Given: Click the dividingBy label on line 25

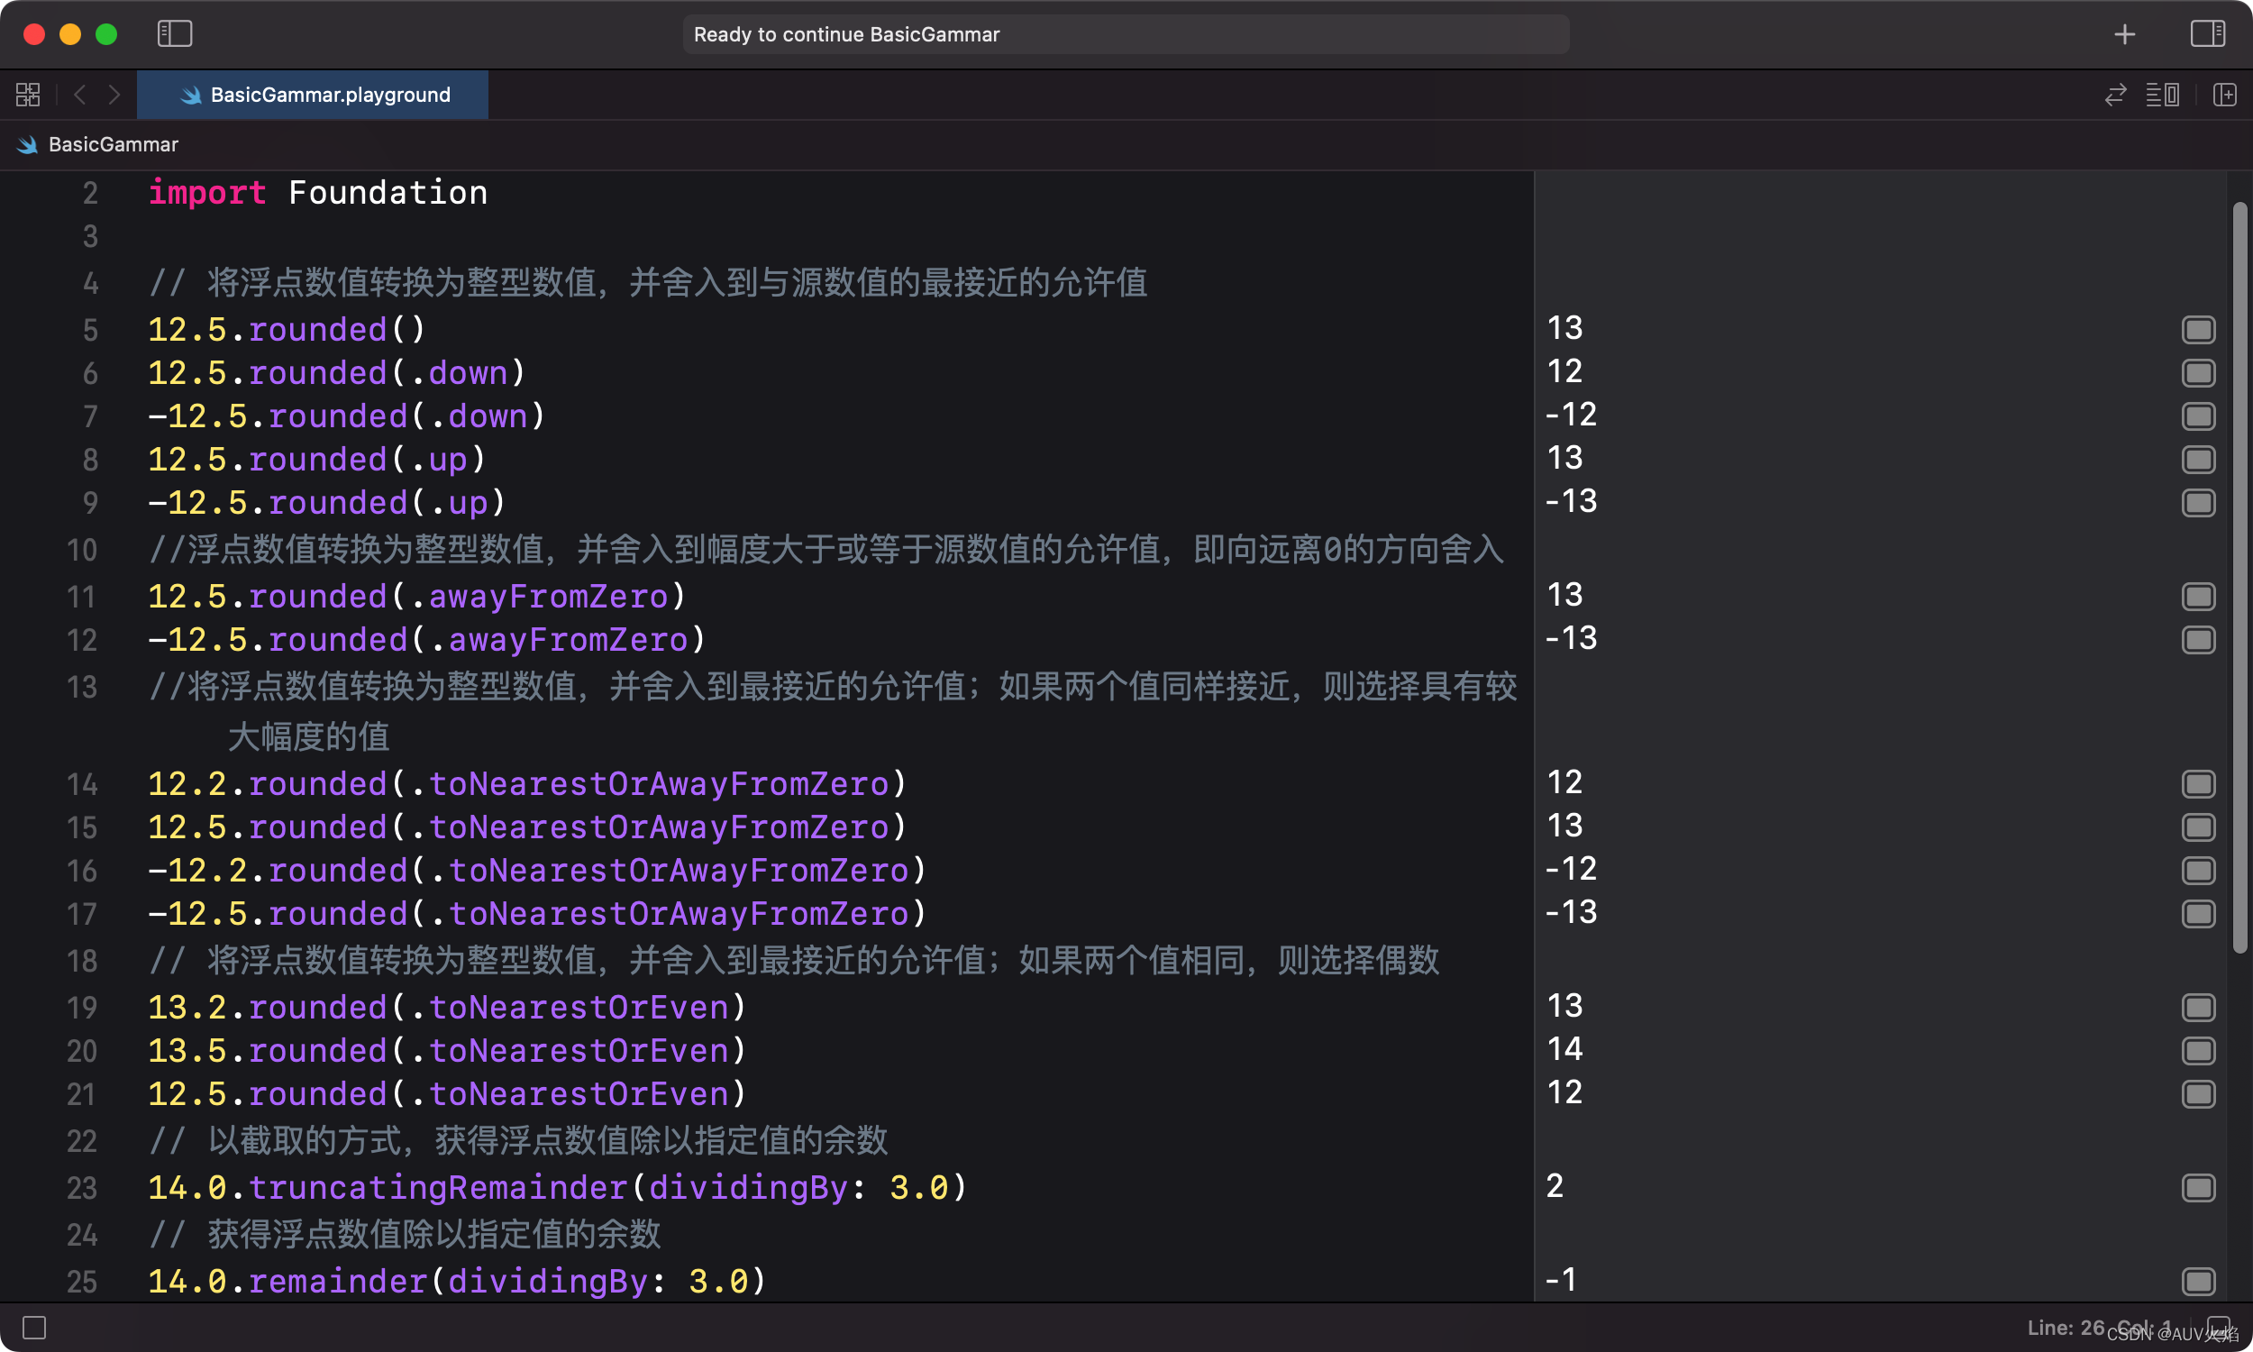Looking at the screenshot, I should tap(547, 1282).
